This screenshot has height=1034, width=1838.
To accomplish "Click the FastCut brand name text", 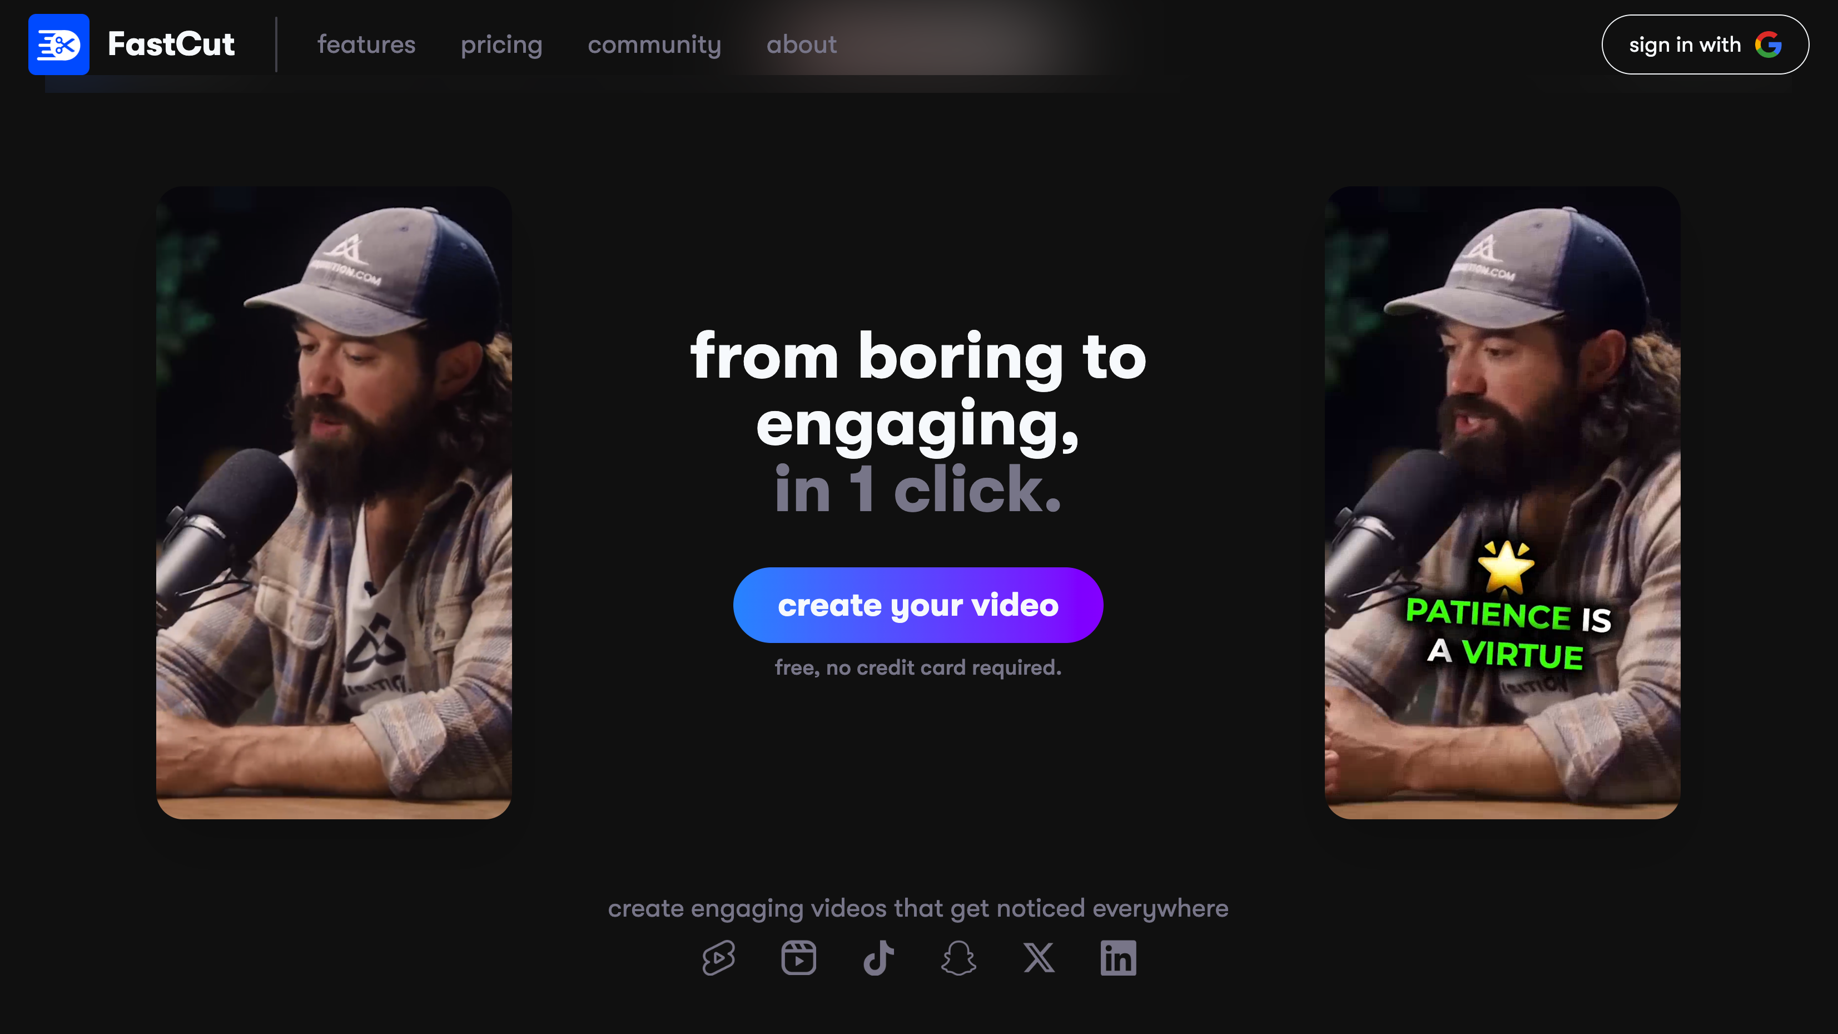I will 171,44.
